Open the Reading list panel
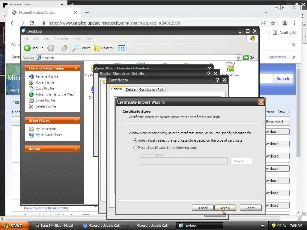 285,33
